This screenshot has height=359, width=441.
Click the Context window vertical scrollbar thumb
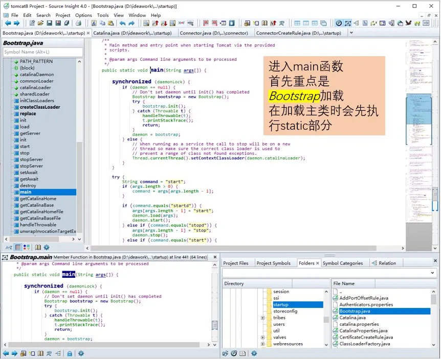[214, 325]
